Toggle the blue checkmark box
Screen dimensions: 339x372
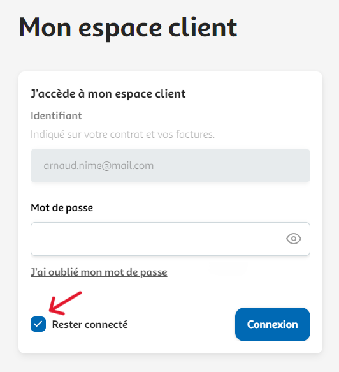(x=38, y=324)
